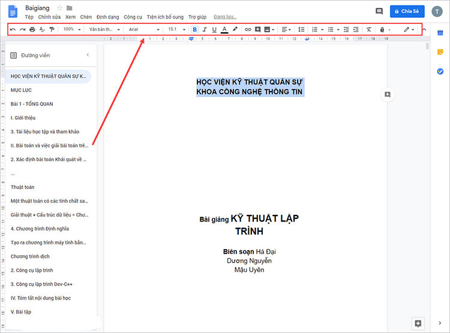
Task: Click the font size field 15.1
Action: click(x=172, y=29)
